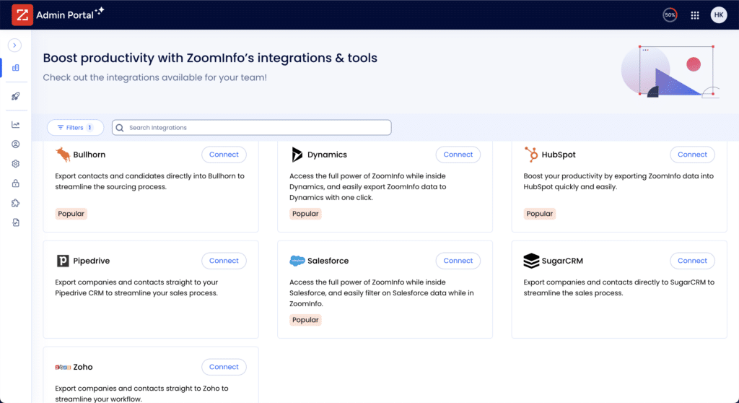Viewport: 739px width, 403px height.
Task: Click the Popular tag on Dynamics card
Action: (305, 214)
